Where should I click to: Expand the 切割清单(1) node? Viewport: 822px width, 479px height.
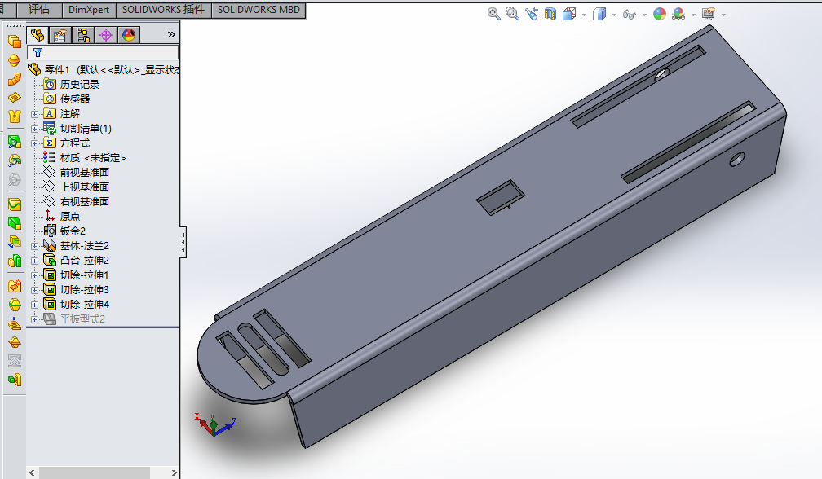pyautogui.click(x=34, y=129)
